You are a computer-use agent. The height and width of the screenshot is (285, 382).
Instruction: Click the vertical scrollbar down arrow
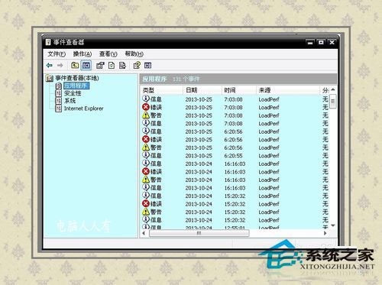coord(333,225)
